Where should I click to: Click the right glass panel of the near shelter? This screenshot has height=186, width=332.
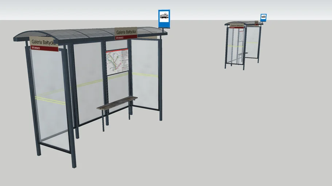[145, 73]
